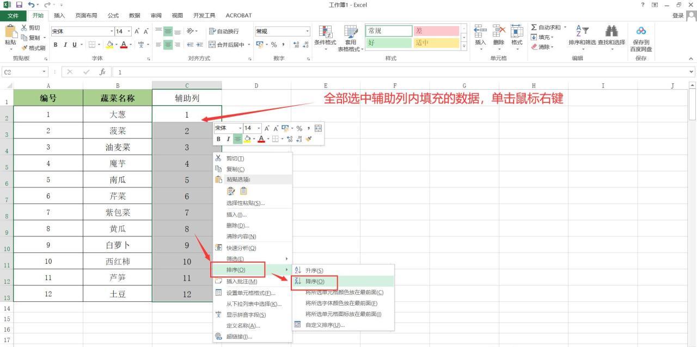Open number format dropdown 常规

pos(308,32)
